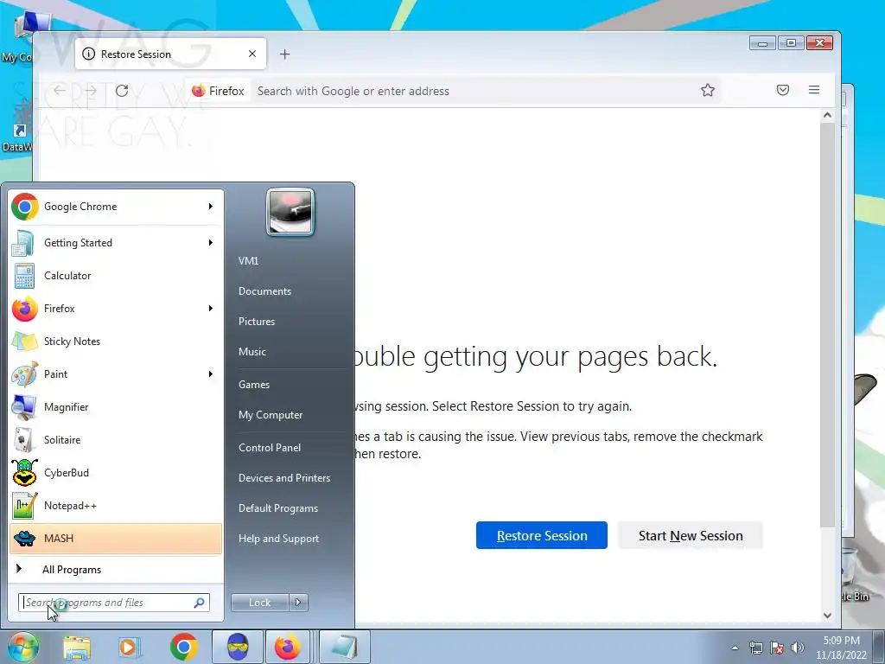Open the taskbar clock and date
The height and width of the screenshot is (664, 885).
(x=841, y=648)
